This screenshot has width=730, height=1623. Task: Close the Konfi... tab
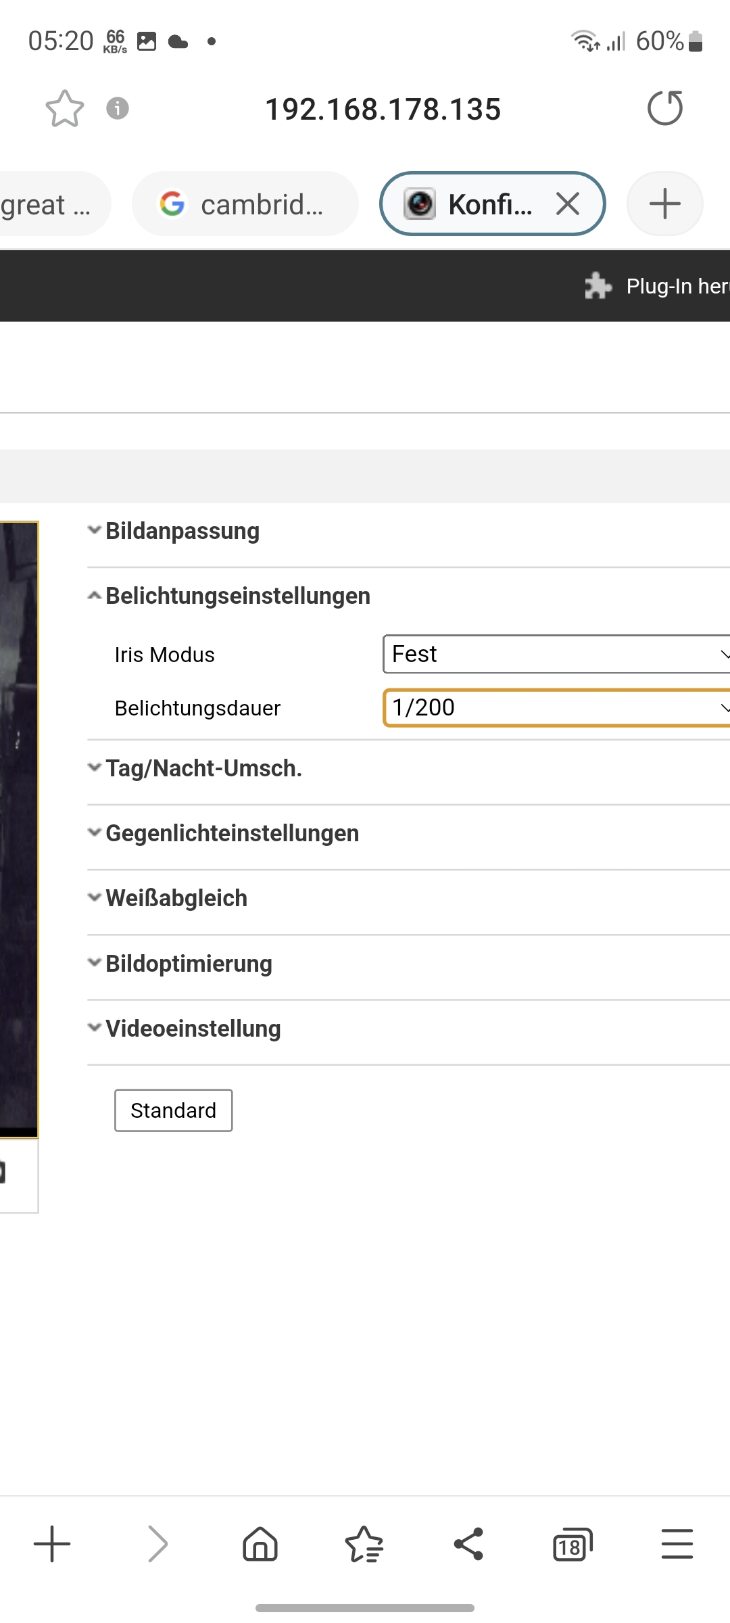coord(568,204)
